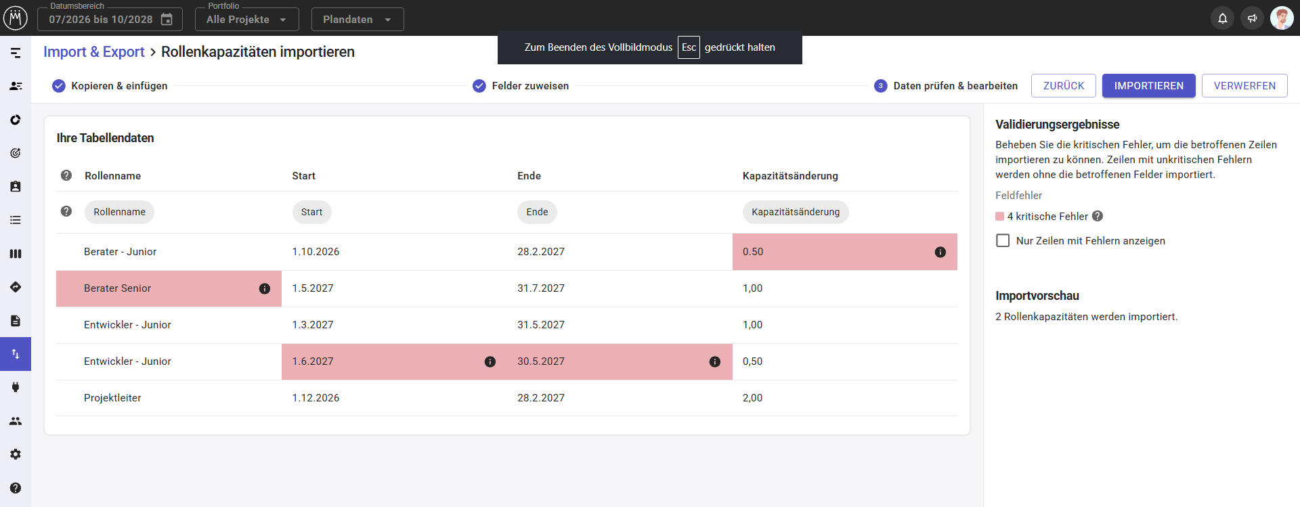Click the help icon beside 4 kritische Fehler
Image resolution: width=1300 pixels, height=507 pixels.
coord(1098,216)
